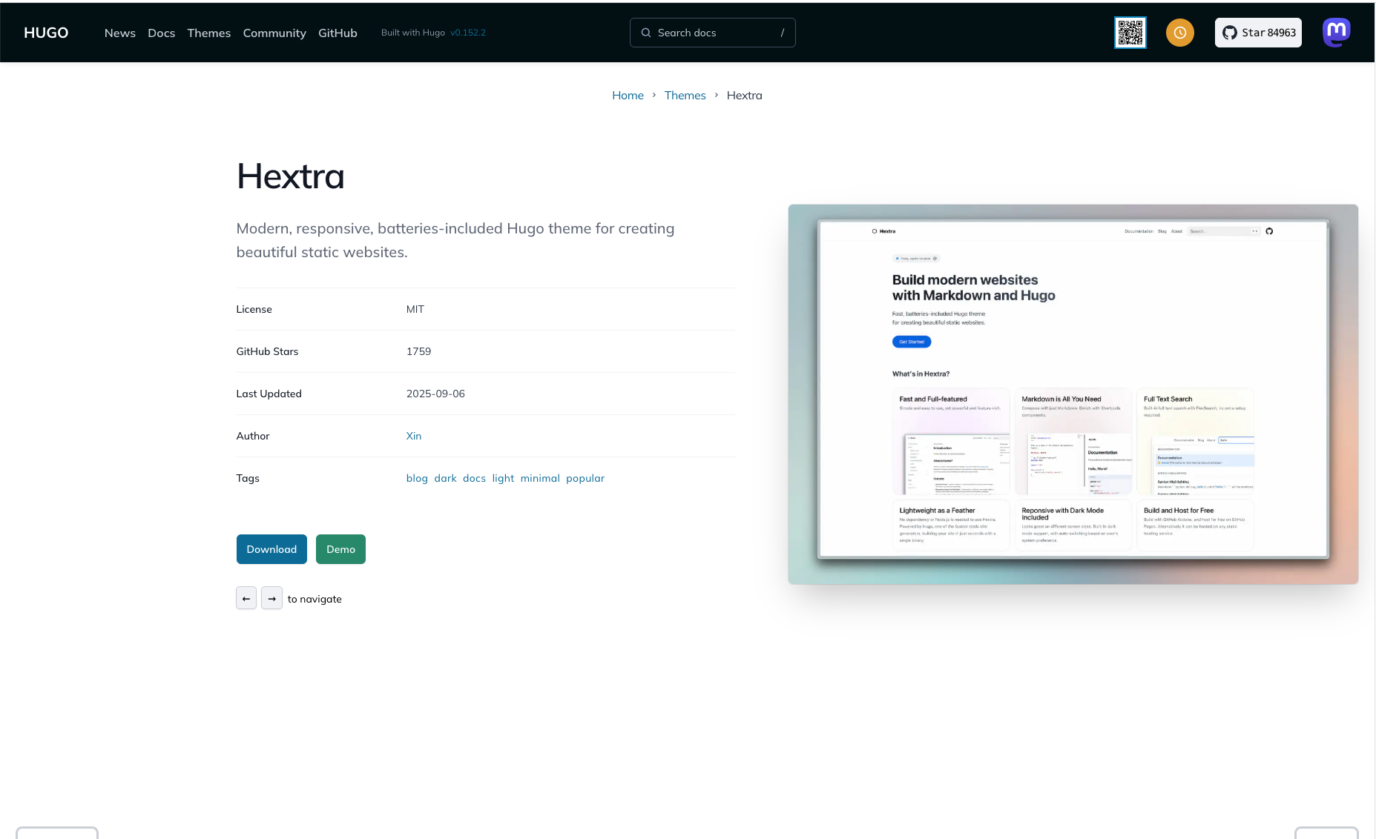Open author Xin's link

click(x=413, y=436)
